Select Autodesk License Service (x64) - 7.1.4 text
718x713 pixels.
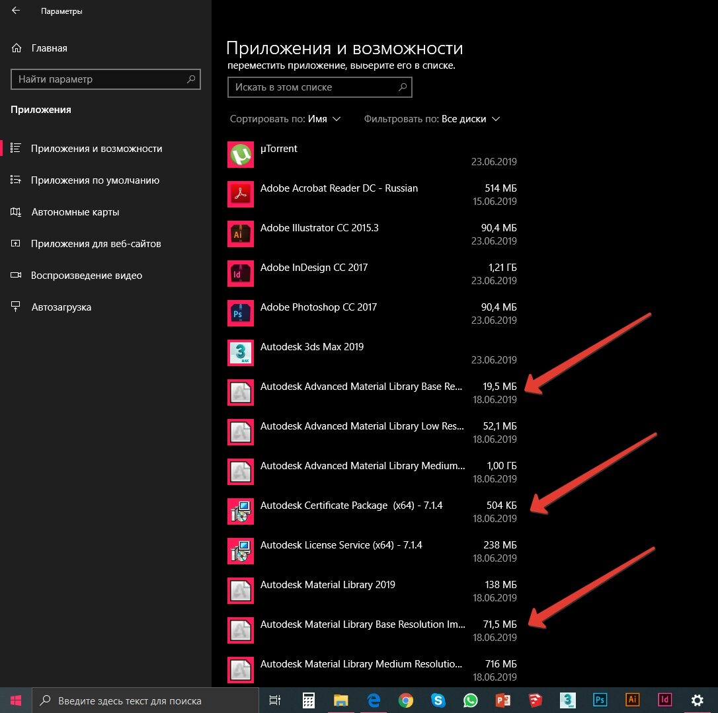[341, 545]
